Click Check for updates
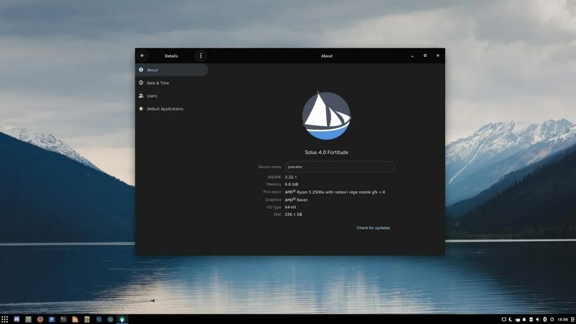 pyautogui.click(x=373, y=227)
